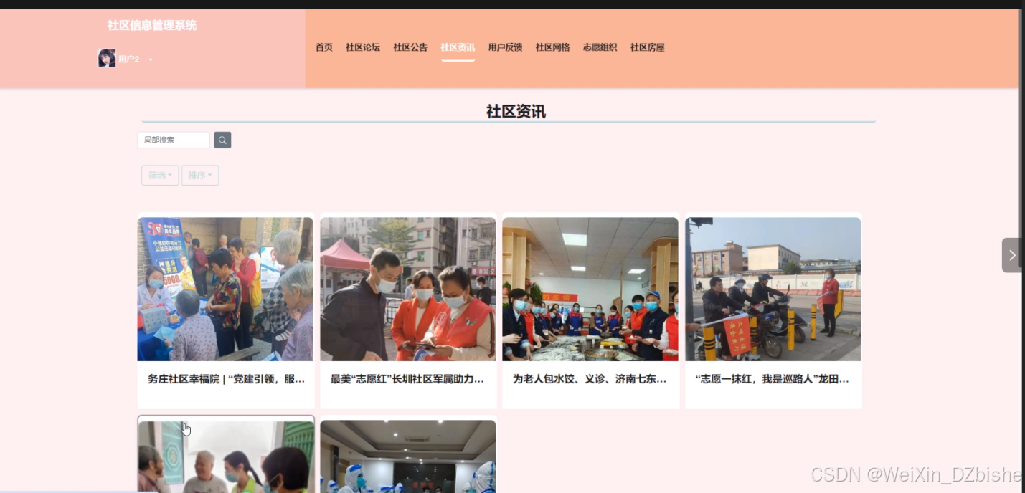Click the 最美“志愿红”长圳社区军属助力 title
Viewport: 1025px width, 493px height.
coord(407,379)
